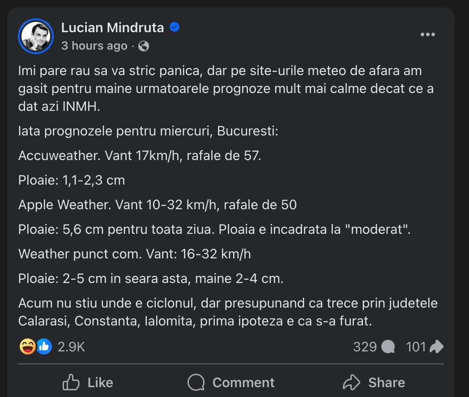Image resolution: width=469 pixels, height=397 pixels.
Task: Click the blue thumbs-up reaction icon
Action: pos(44,346)
